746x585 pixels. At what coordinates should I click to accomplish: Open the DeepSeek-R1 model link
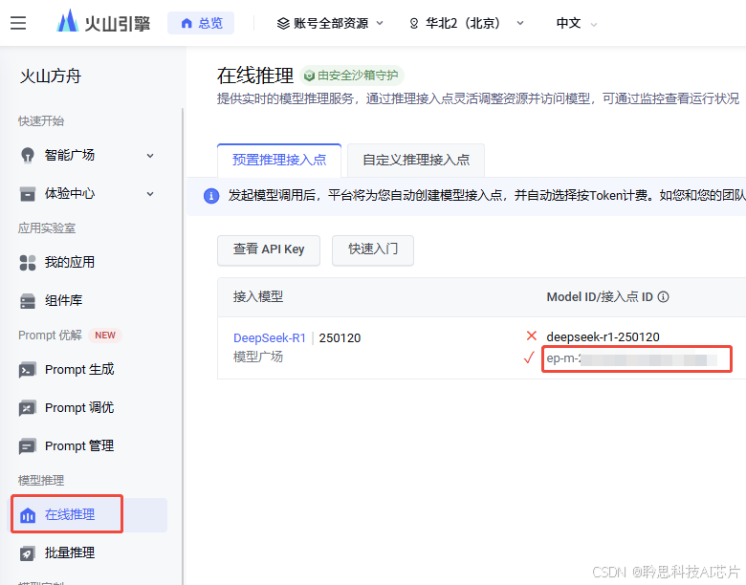click(270, 338)
